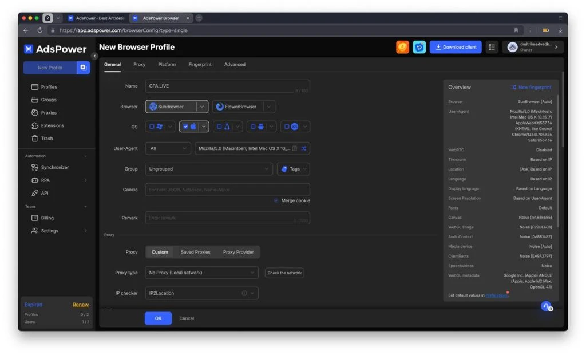Check the Linux OS checkbox
Image resolution: width=586 pixels, height=355 pixels.
click(x=219, y=127)
